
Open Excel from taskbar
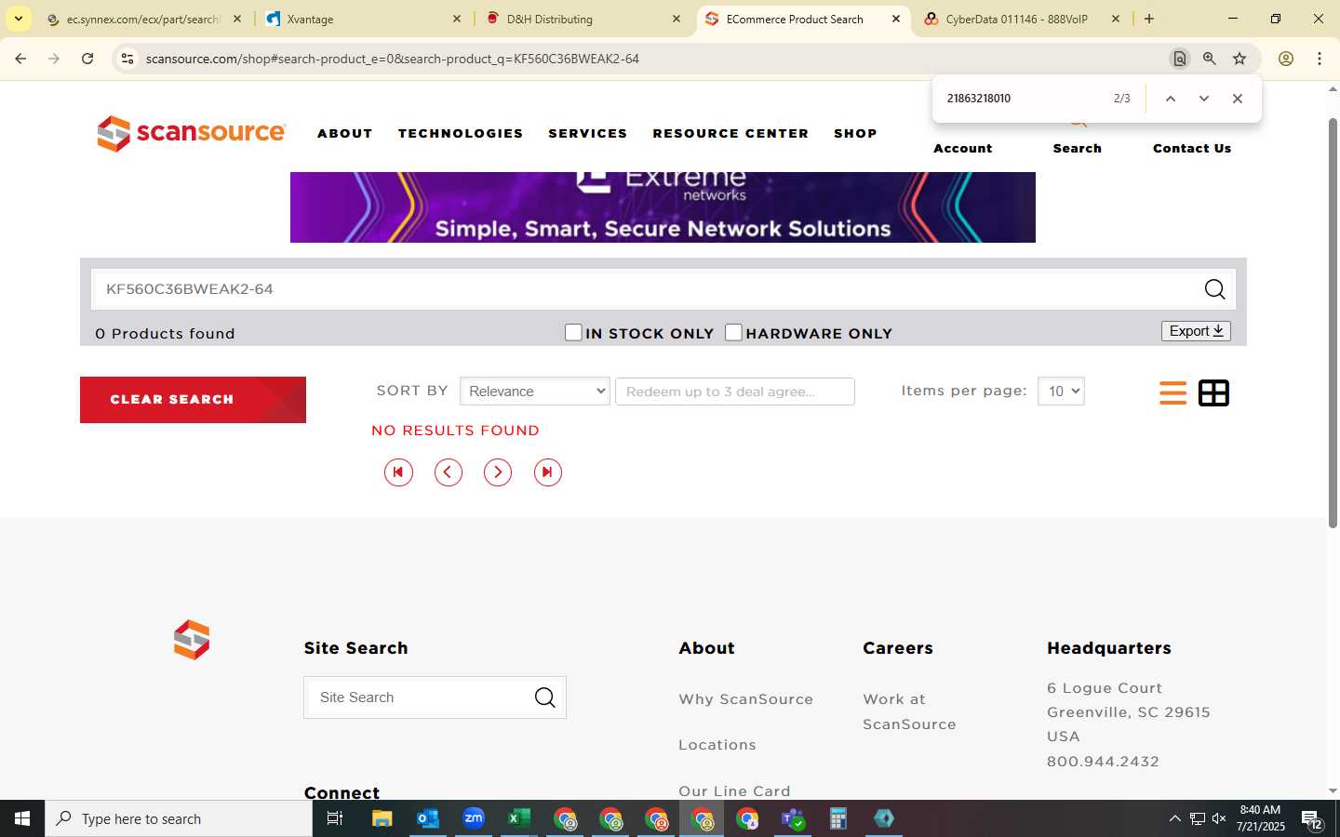coord(519,818)
